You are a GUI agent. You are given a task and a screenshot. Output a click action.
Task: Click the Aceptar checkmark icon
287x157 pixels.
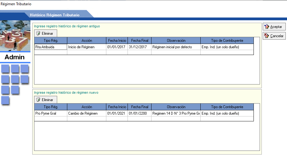tap(267, 27)
